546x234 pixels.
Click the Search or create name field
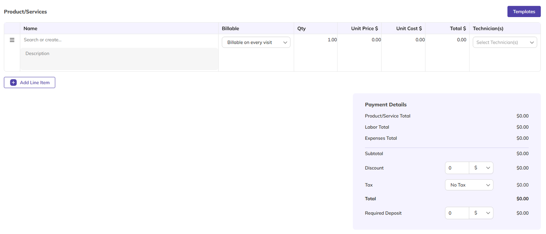click(x=119, y=40)
